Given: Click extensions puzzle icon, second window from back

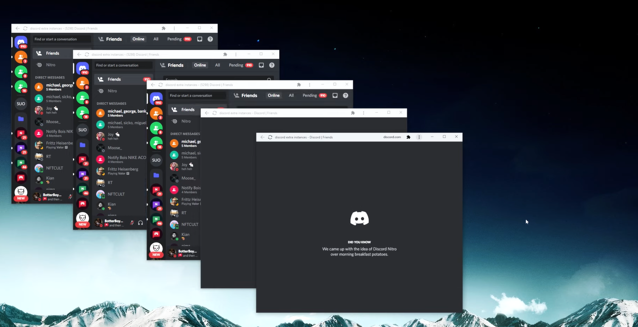Looking at the screenshot, I should click(x=225, y=54).
